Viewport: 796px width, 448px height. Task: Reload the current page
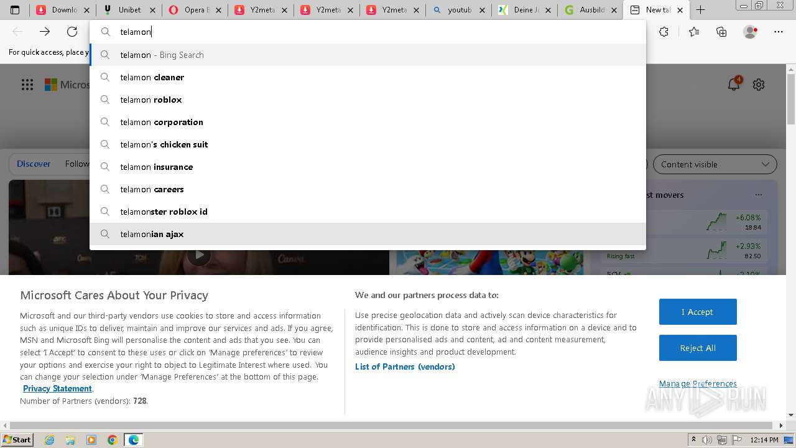coord(72,32)
